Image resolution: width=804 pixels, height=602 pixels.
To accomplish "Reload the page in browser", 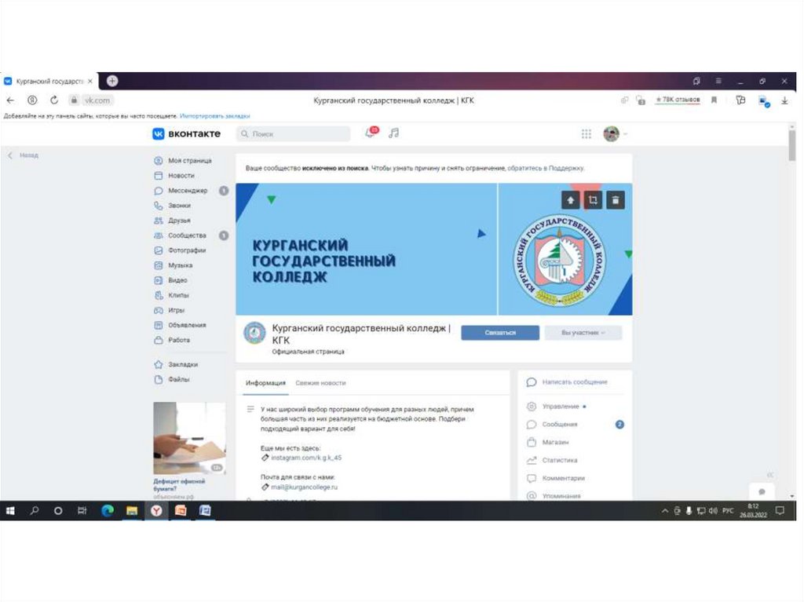I will [54, 100].
